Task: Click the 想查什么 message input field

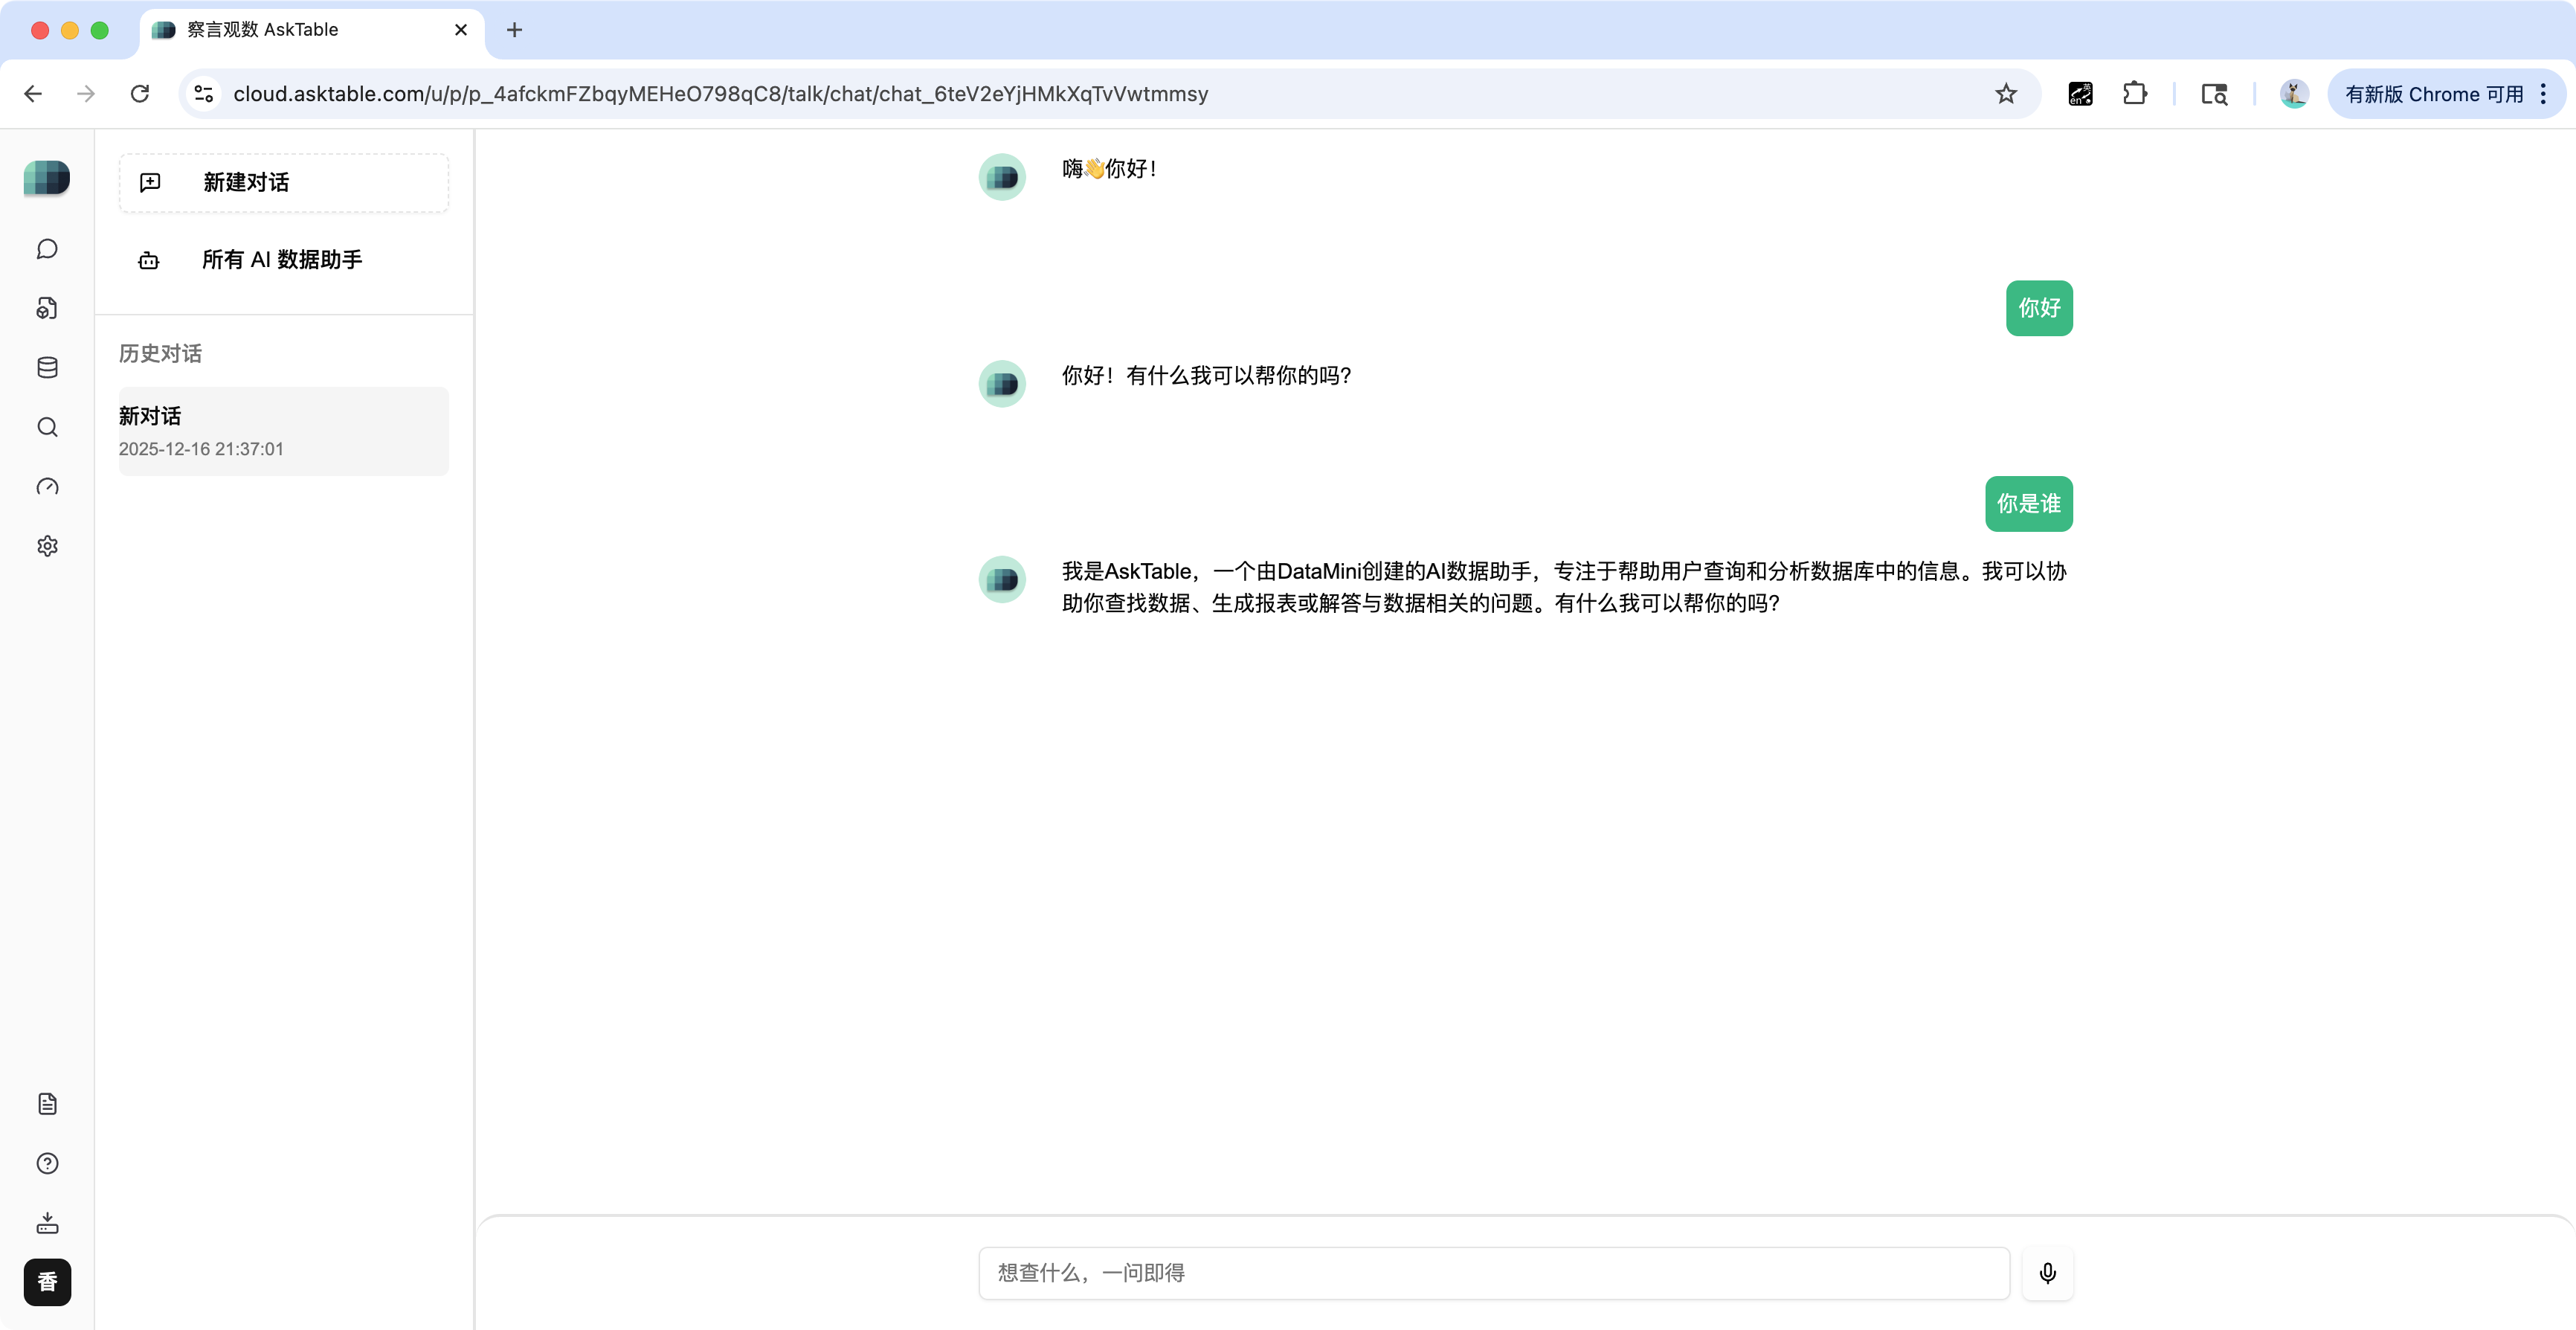Action: pos(1493,1273)
